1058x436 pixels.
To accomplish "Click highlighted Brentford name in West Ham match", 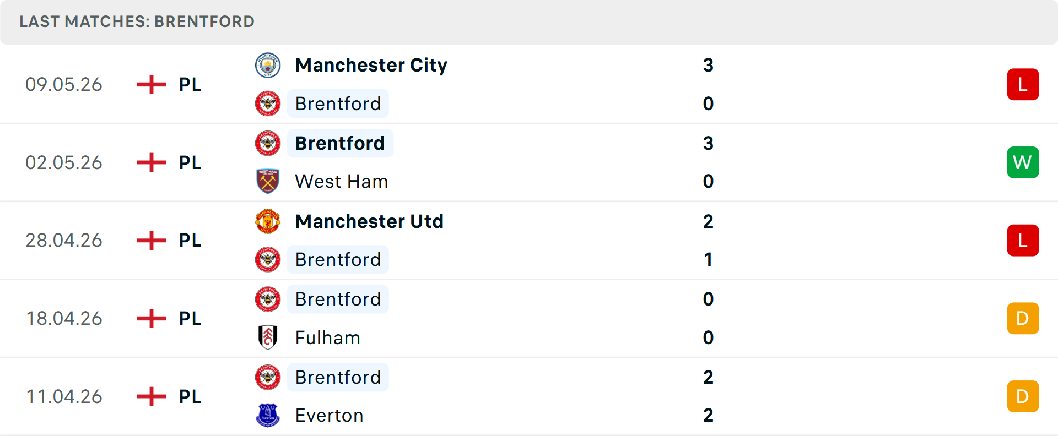I will pos(340,143).
